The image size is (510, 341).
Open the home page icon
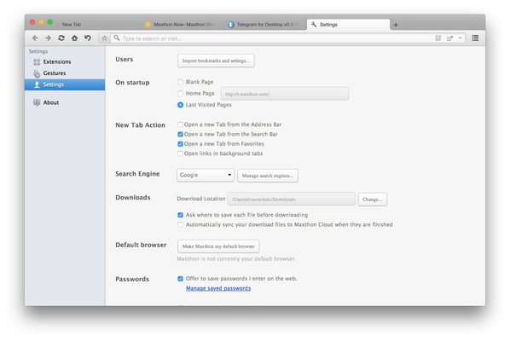coord(74,38)
